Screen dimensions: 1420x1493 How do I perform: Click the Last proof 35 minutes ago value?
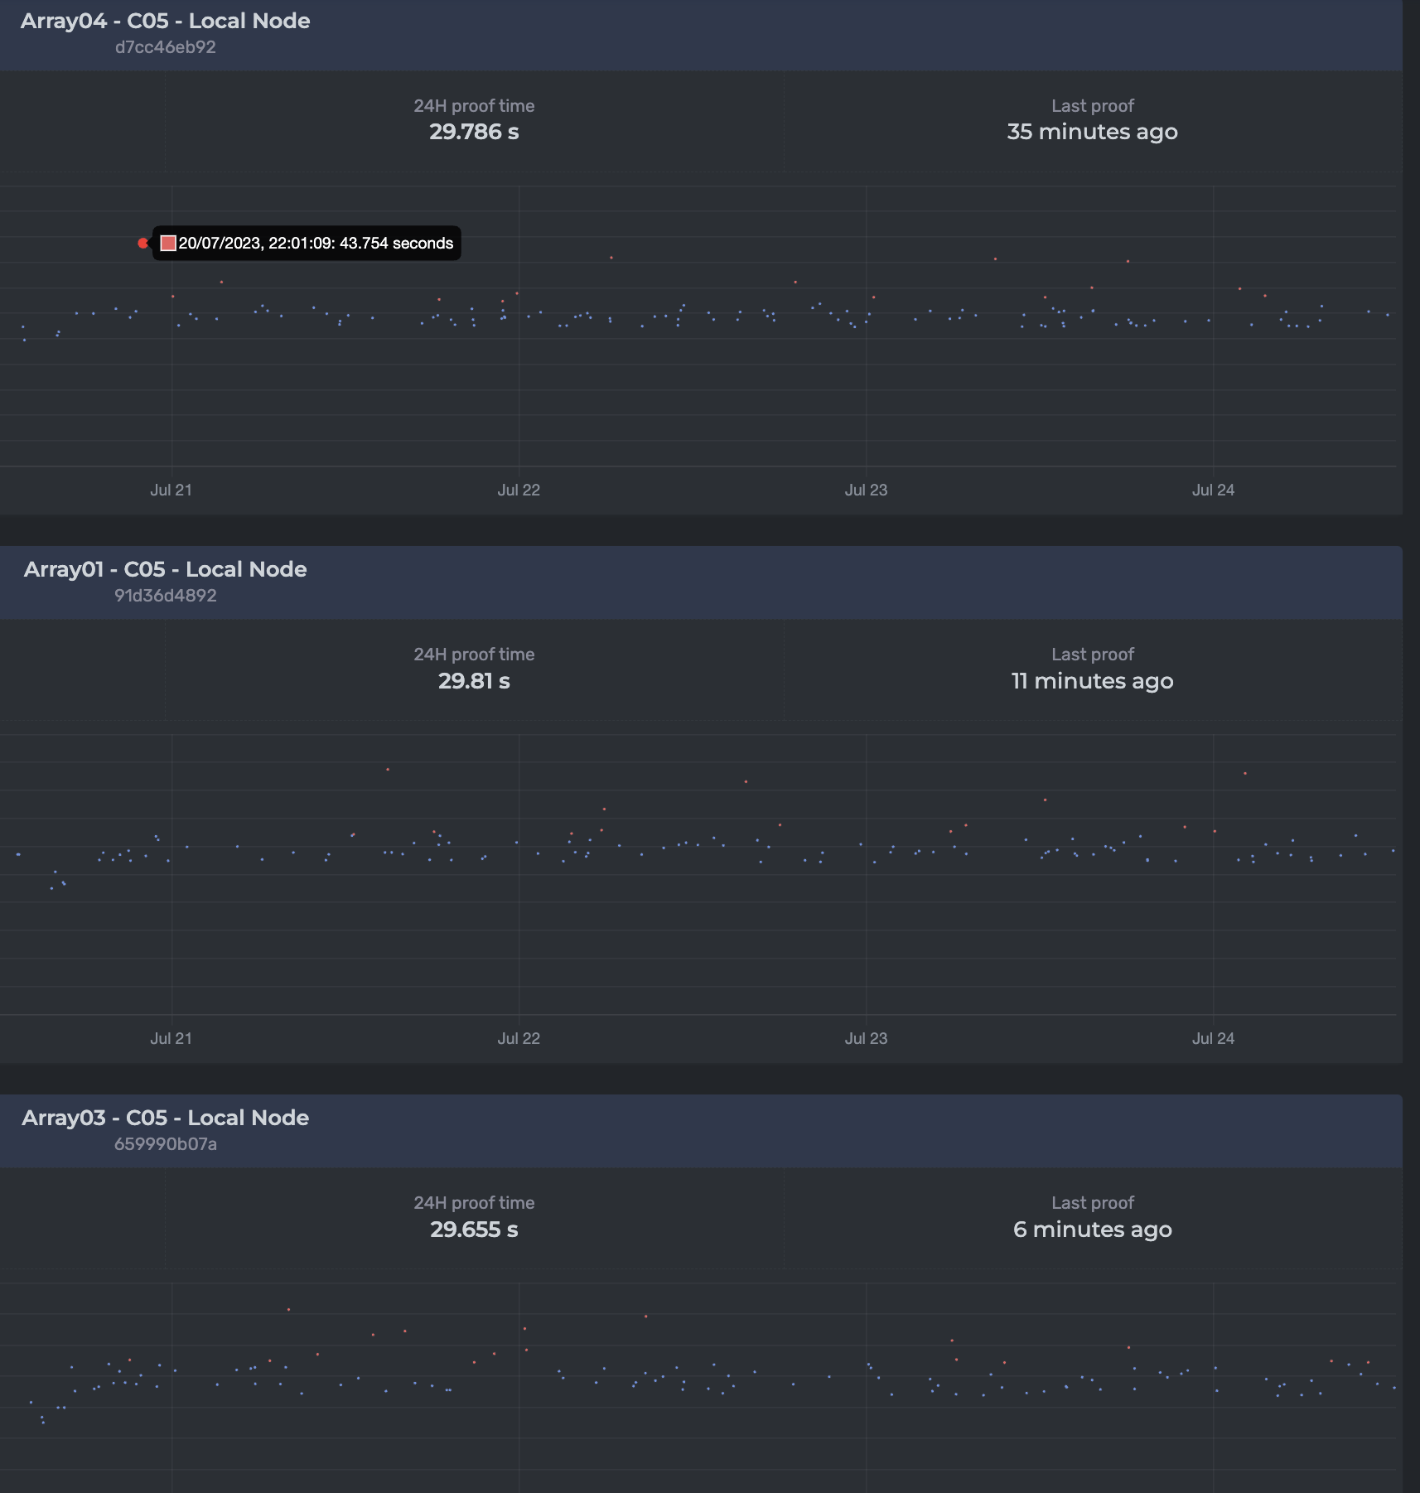tap(1092, 132)
